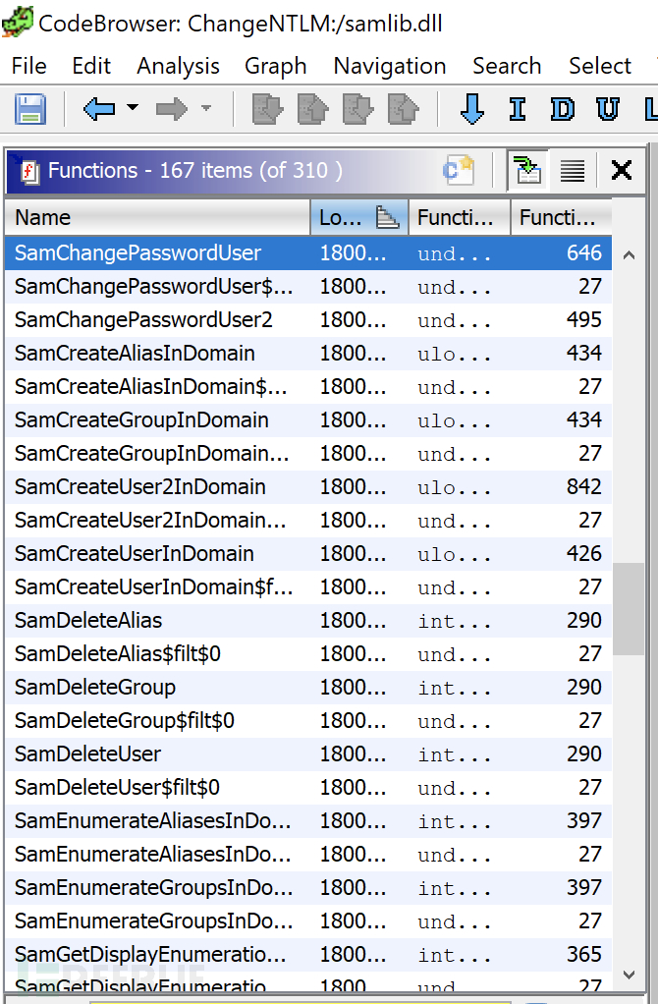
Task: Click the 'D' next-data toolbar icon
Action: [562, 109]
